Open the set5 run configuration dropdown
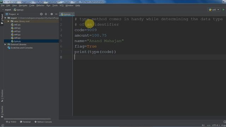226x127 pixels. pos(214,10)
